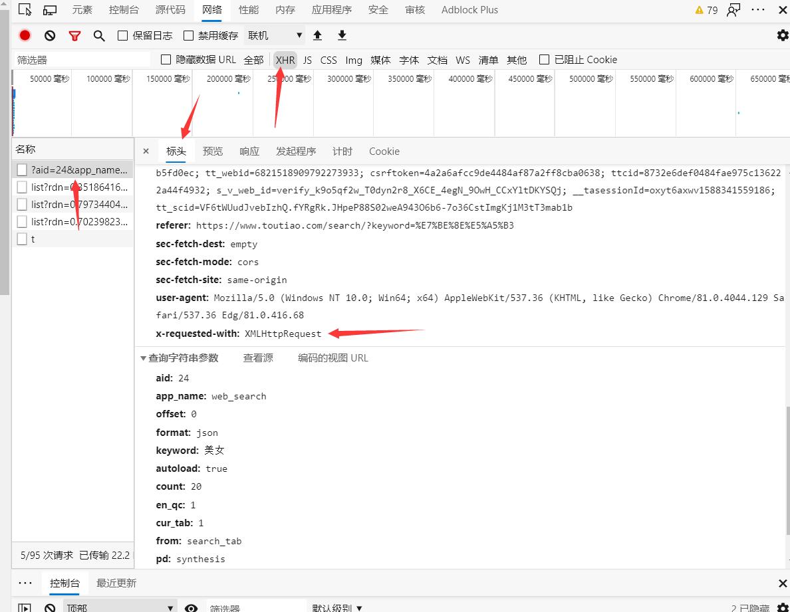Stop recording network log red button
This screenshot has height=612, width=790.
tap(25, 35)
